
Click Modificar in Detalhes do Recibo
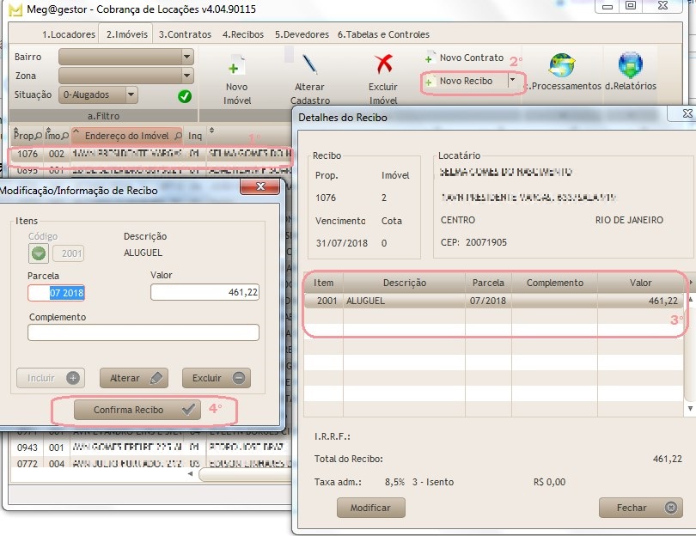click(370, 508)
